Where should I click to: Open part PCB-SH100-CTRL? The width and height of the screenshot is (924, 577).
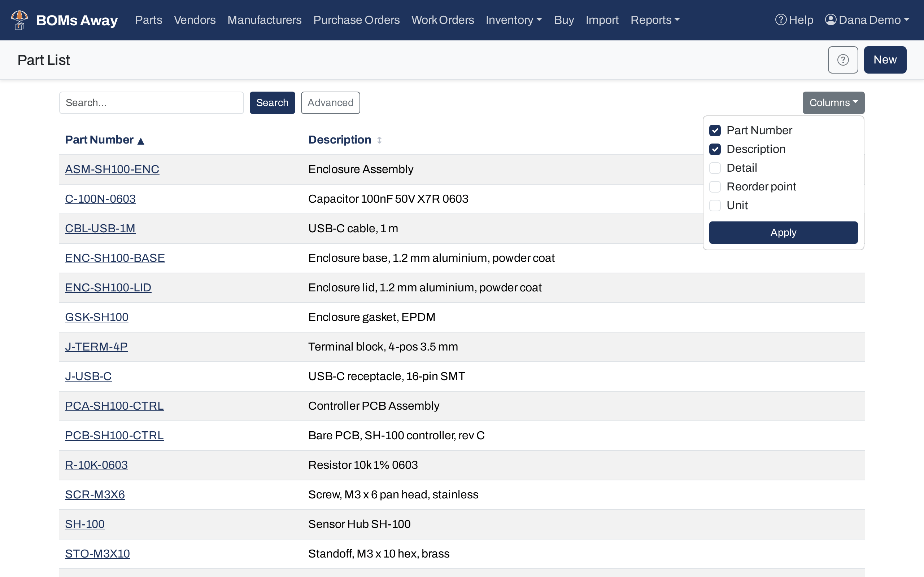tap(114, 435)
